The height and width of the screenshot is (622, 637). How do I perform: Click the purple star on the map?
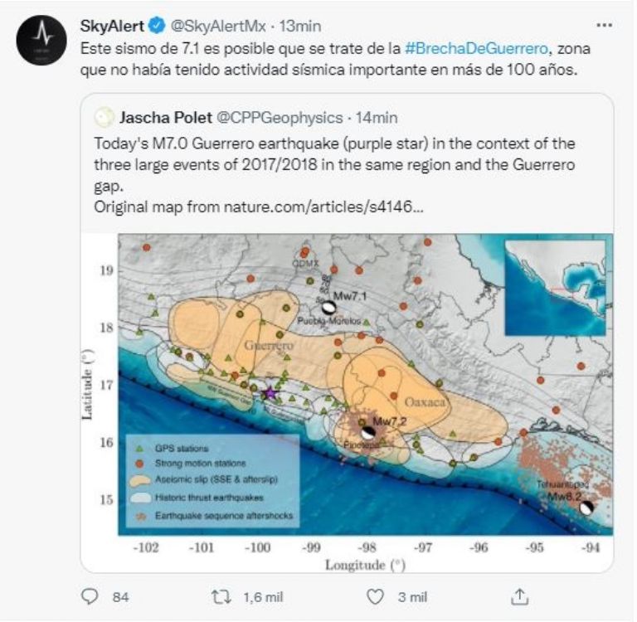[270, 393]
